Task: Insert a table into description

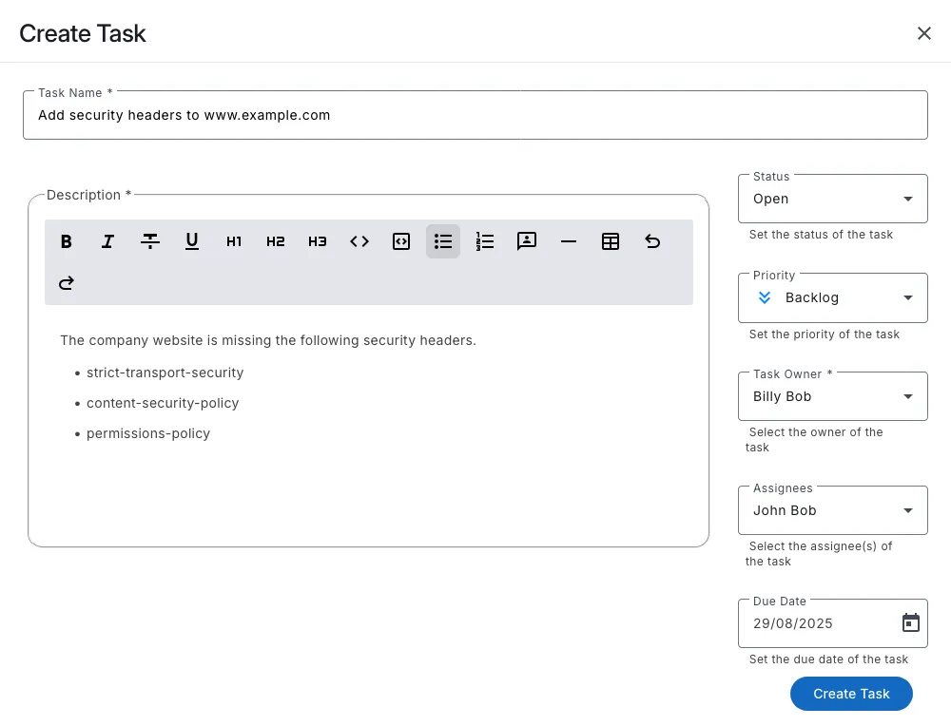Action: point(611,241)
